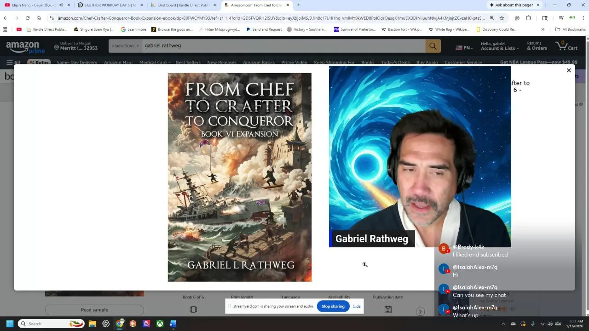Viewport: 589px width, 331px height.
Task: Open the apps grid in bookmarks bar
Action: [5, 29]
